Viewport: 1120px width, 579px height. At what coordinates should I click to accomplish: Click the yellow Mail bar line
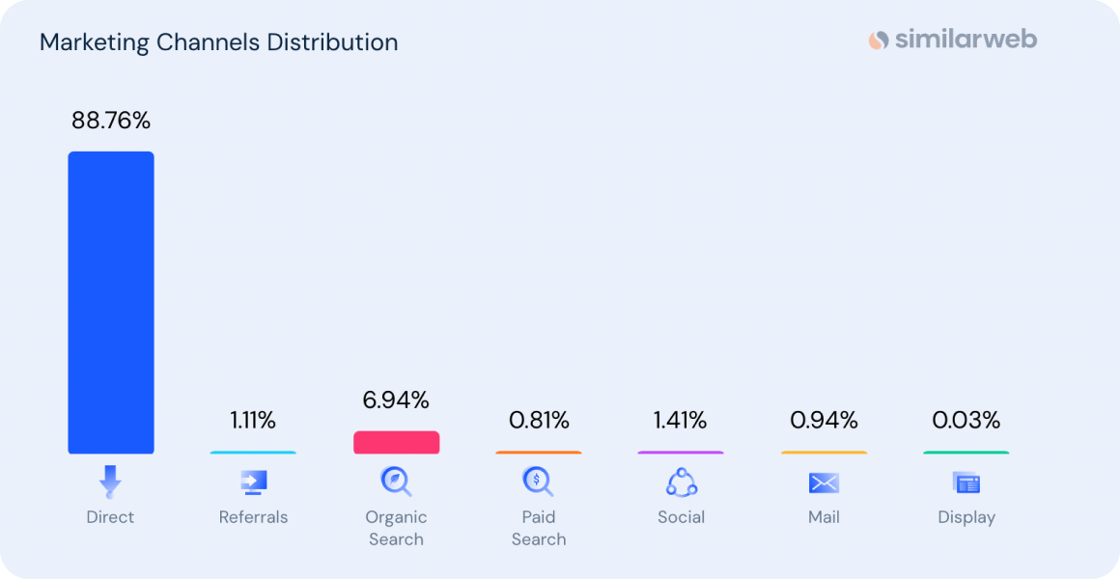pos(824,452)
